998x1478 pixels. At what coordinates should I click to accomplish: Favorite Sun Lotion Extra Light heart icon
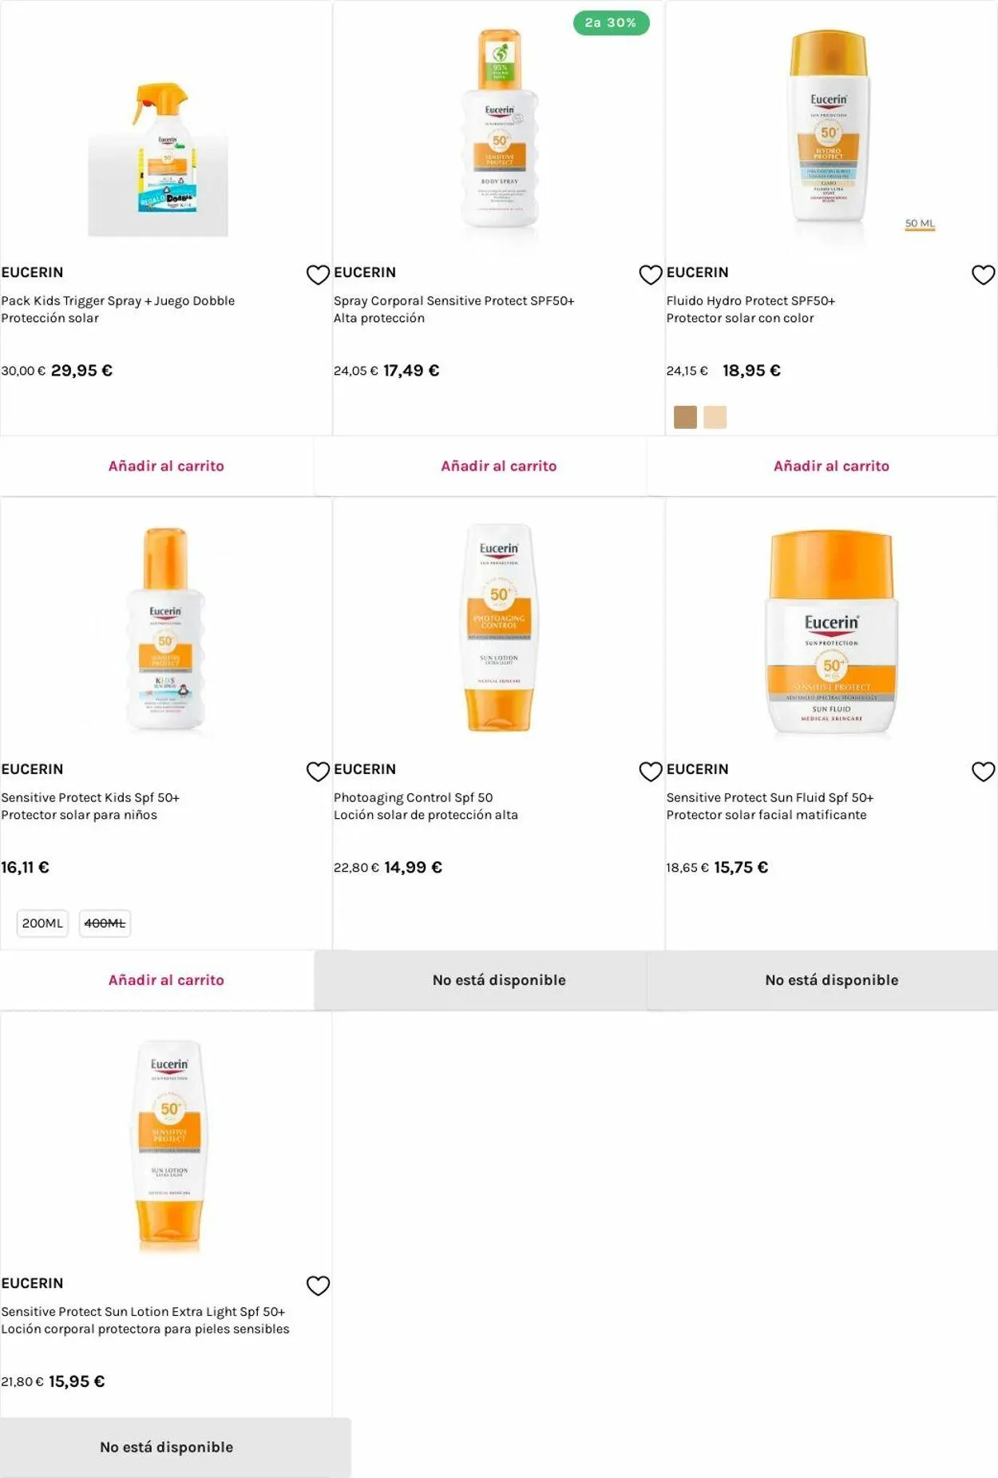click(x=318, y=1285)
